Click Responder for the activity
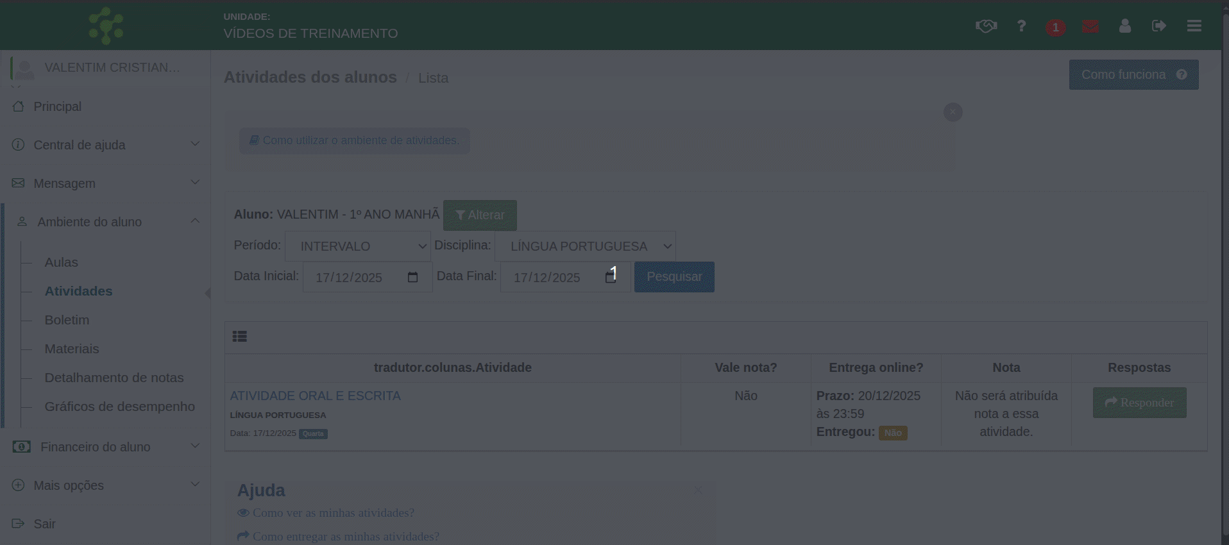 click(x=1139, y=403)
